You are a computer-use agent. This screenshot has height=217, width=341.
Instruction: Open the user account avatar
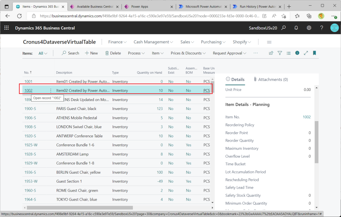click(334, 28)
